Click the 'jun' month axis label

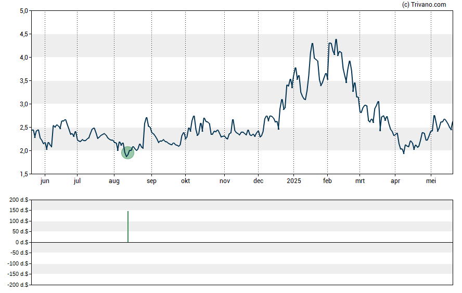[45, 181]
